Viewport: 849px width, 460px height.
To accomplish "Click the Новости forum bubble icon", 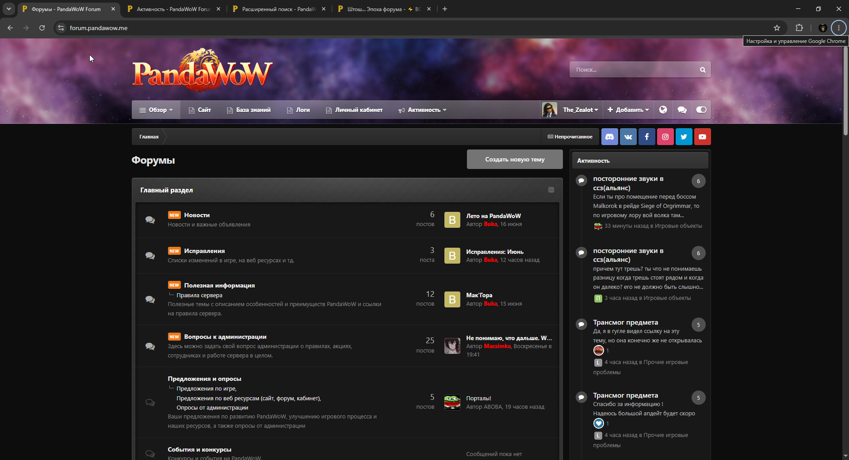I will 150,220.
